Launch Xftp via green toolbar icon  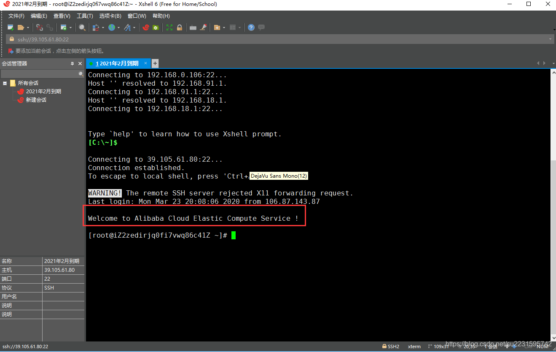coord(156,27)
